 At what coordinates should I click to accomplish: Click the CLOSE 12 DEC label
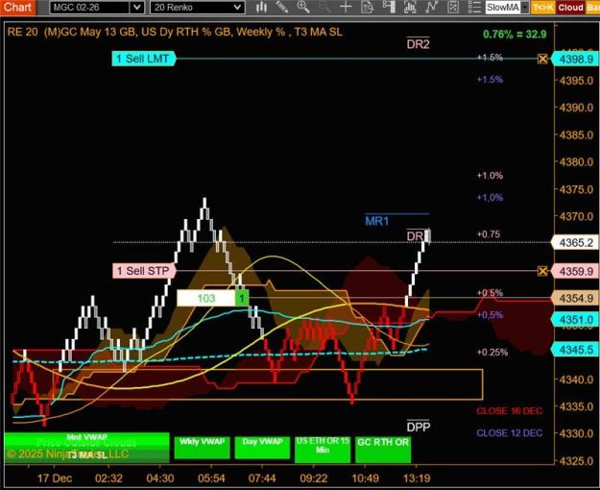pyautogui.click(x=510, y=433)
